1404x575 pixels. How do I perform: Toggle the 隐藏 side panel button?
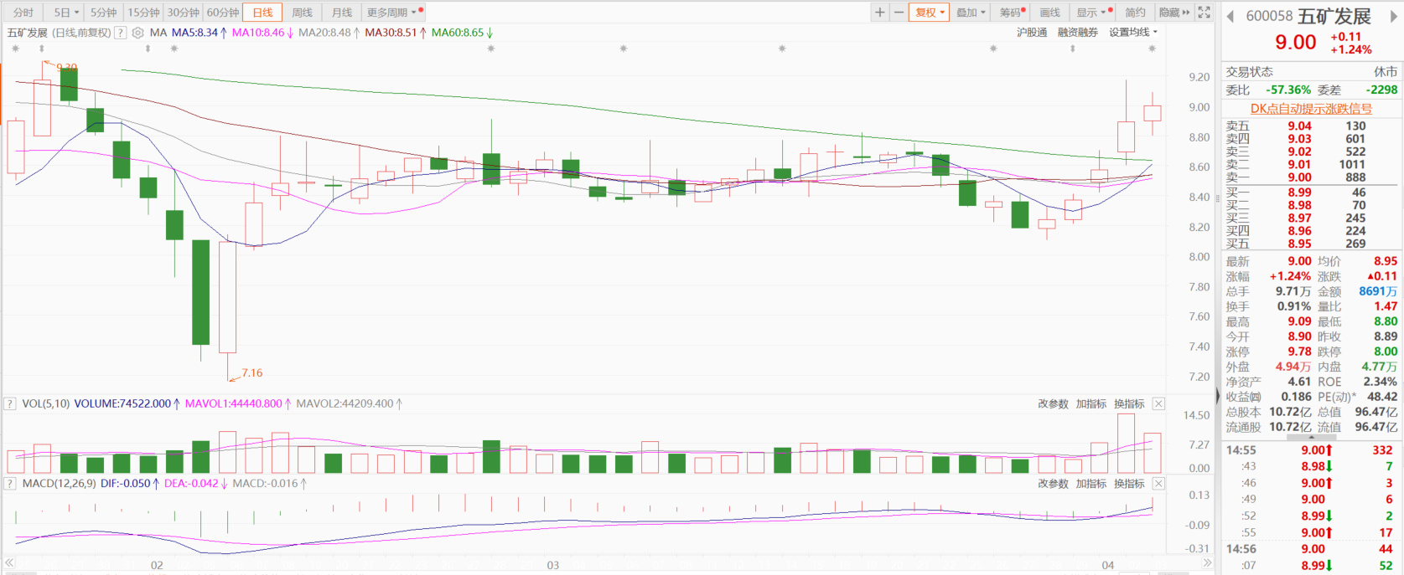pos(1173,13)
